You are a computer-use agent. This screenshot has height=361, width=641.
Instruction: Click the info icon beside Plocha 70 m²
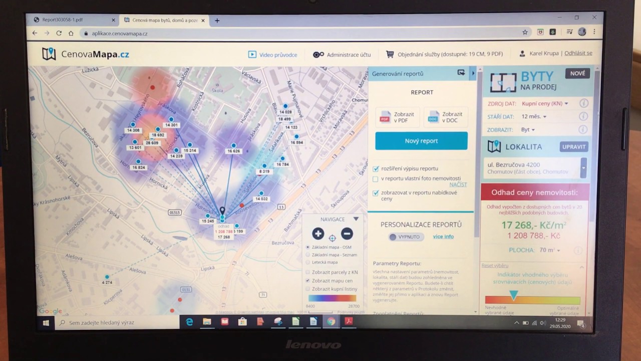578,250
